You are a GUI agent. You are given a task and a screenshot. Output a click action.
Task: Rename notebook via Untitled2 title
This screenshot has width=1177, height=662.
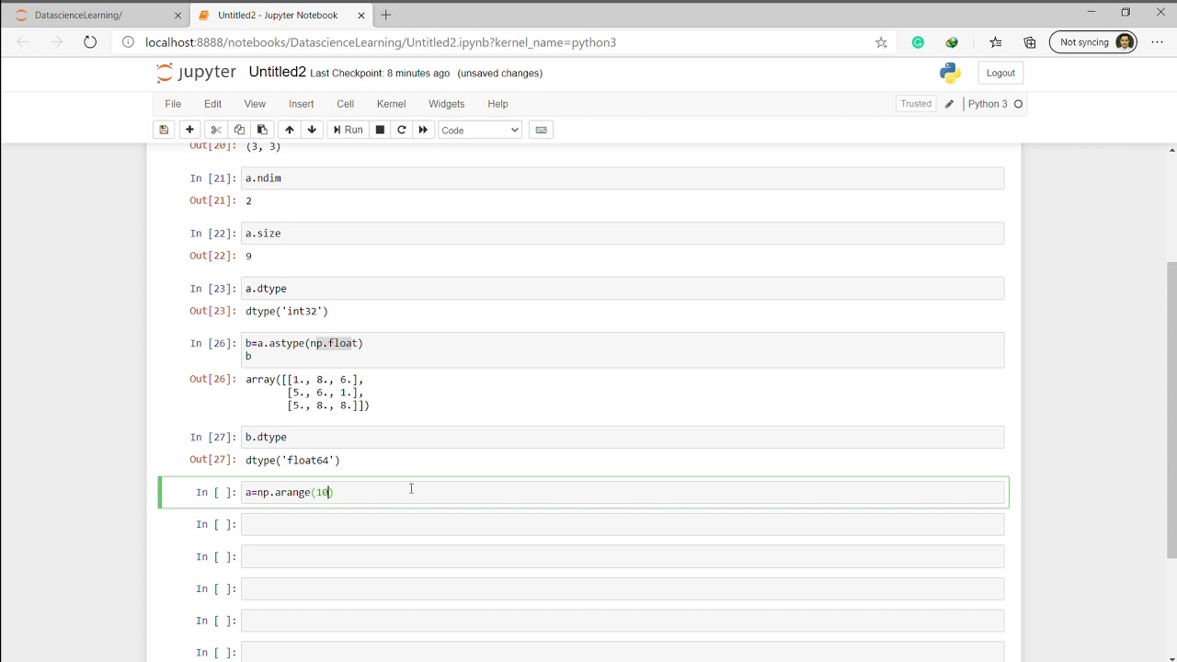[277, 72]
